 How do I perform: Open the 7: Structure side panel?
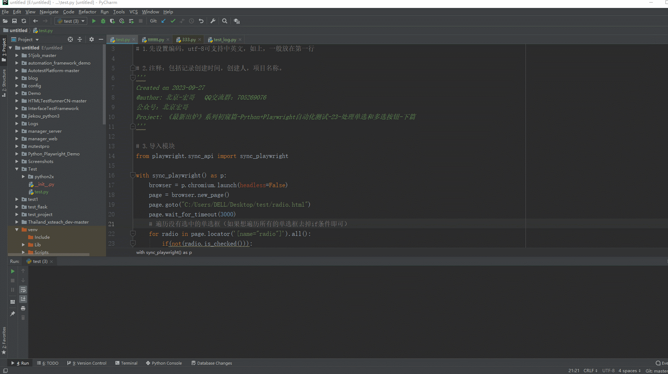coord(4,83)
